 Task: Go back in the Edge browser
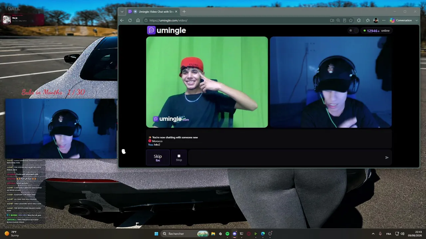click(x=122, y=20)
